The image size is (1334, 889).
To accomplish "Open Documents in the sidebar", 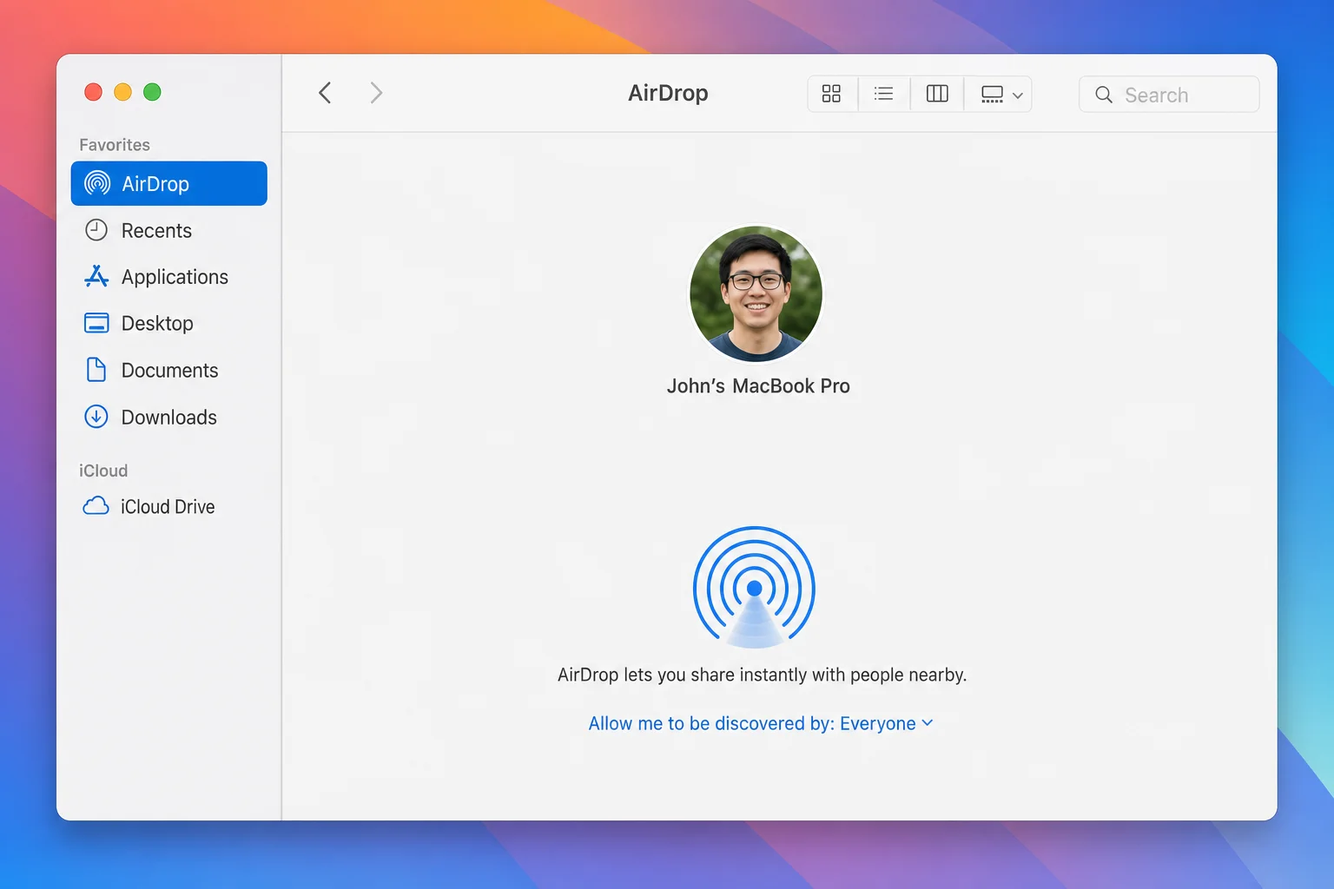I will click(x=169, y=370).
